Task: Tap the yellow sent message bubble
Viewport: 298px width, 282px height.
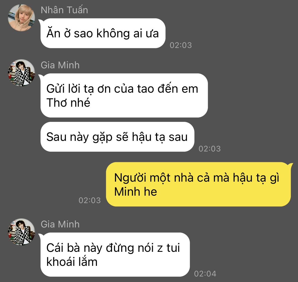Action: tap(198, 184)
